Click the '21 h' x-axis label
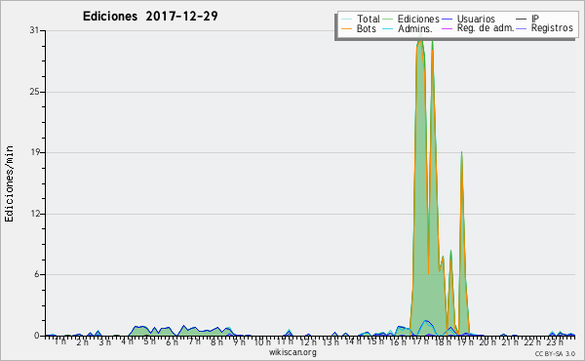The image size is (585, 361). tap(510, 341)
